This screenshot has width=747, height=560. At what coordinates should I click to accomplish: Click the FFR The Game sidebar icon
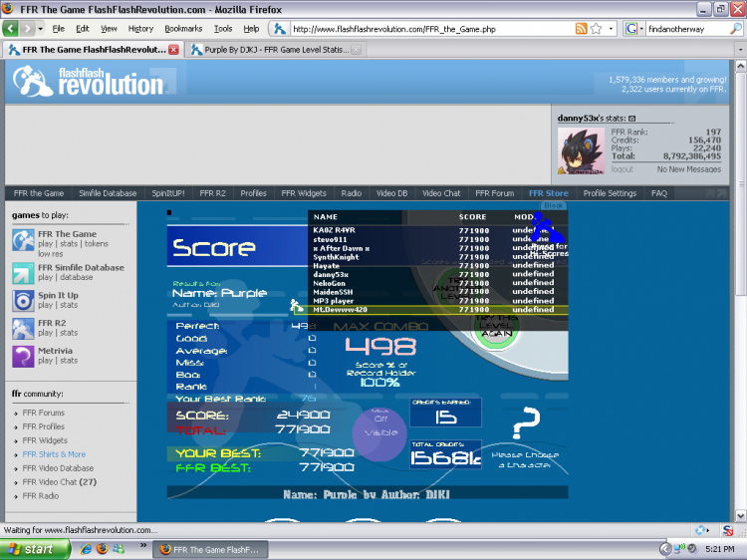pyautogui.click(x=23, y=240)
